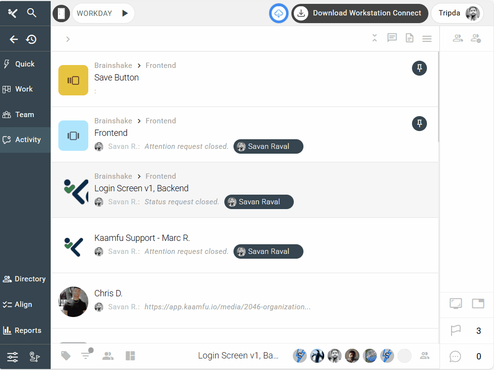This screenshot has height=370, width=494.
Task: Open the settings sliders icon
Action: click(x=13, y=357)
